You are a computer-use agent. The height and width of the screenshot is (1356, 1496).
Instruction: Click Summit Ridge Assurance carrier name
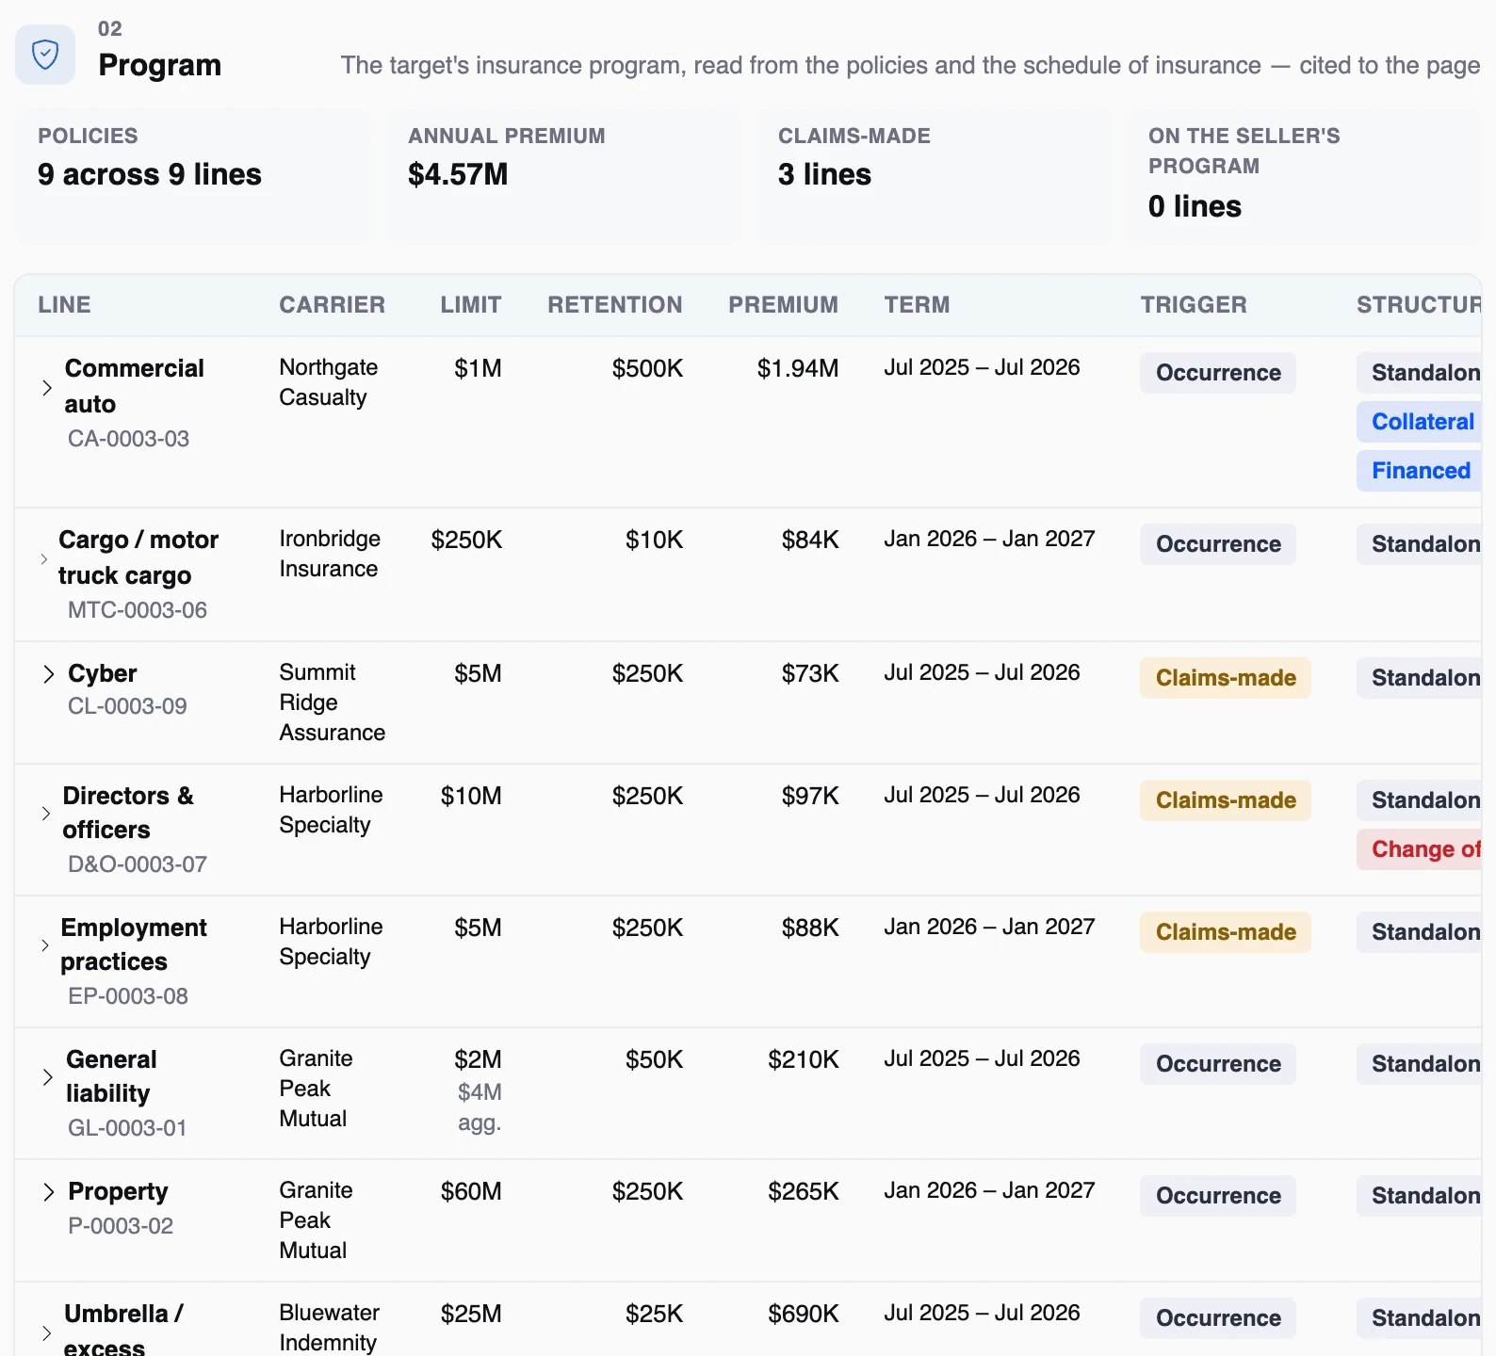click(x=332, y=702)
